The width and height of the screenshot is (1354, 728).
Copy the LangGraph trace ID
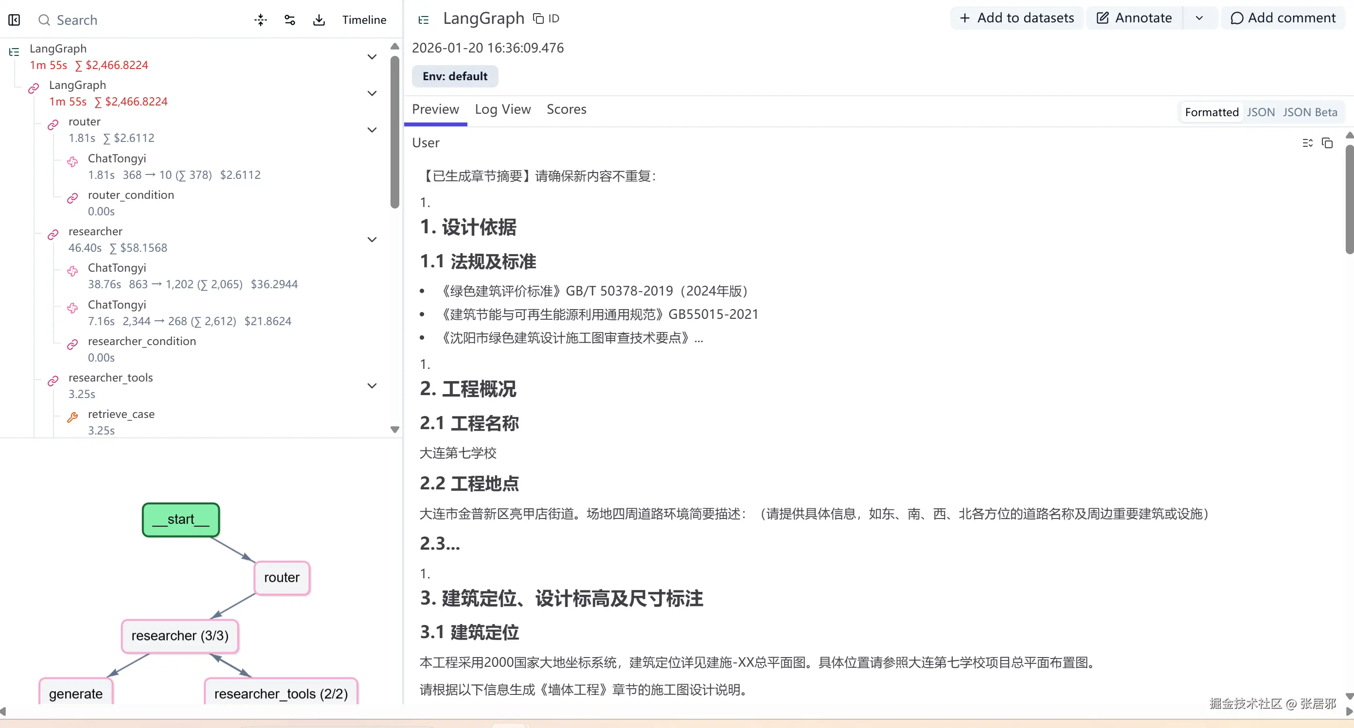[546, 18]
